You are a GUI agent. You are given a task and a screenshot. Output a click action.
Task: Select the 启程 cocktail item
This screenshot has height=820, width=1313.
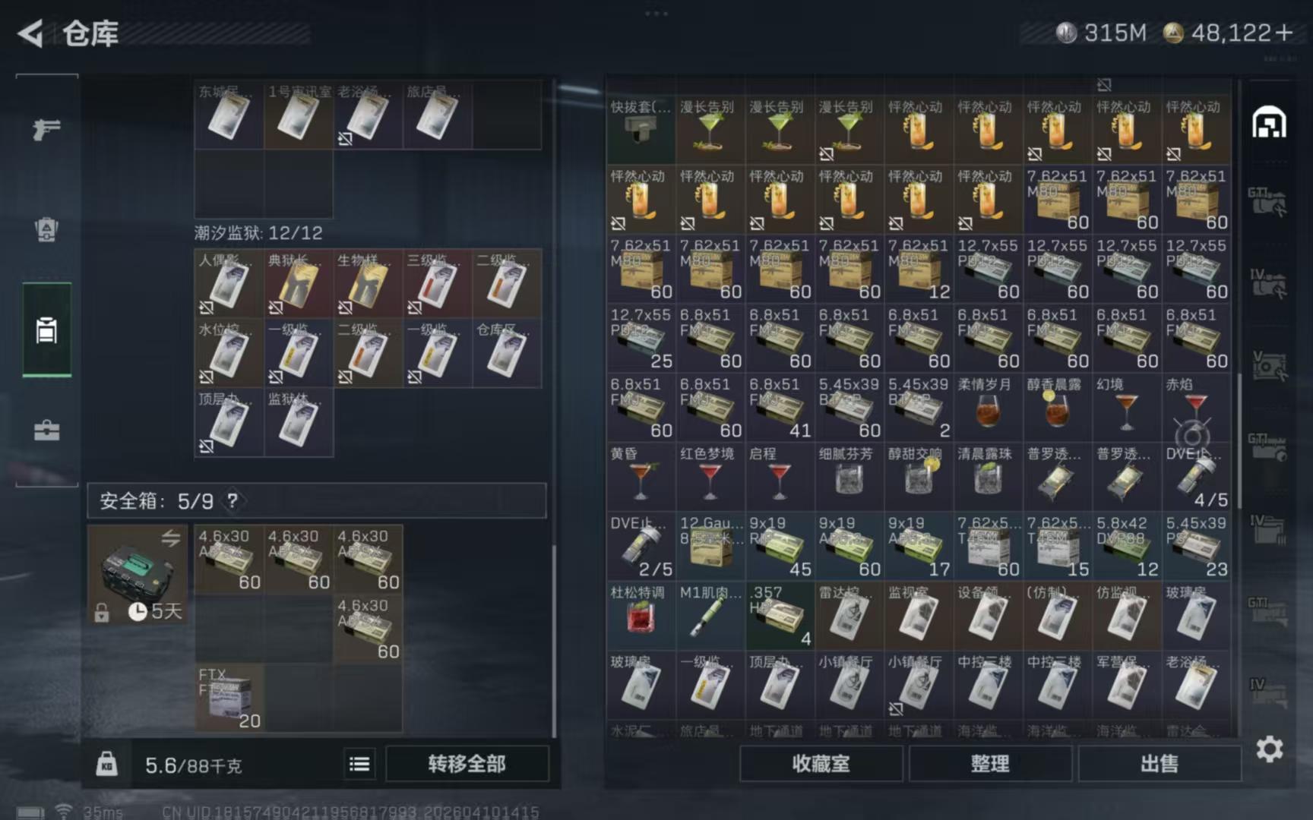(780, 477)
